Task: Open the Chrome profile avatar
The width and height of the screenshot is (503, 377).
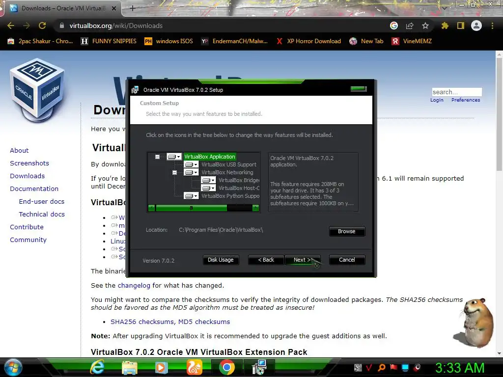Action: click(x=476, y=26)
